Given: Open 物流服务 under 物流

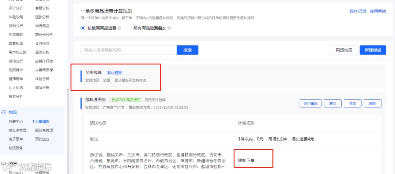Looking at the screenshot, I should (16, 148).
